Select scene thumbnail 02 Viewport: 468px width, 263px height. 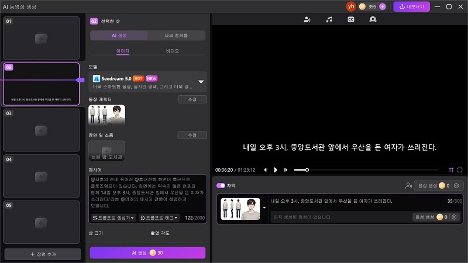pos(41,84)
